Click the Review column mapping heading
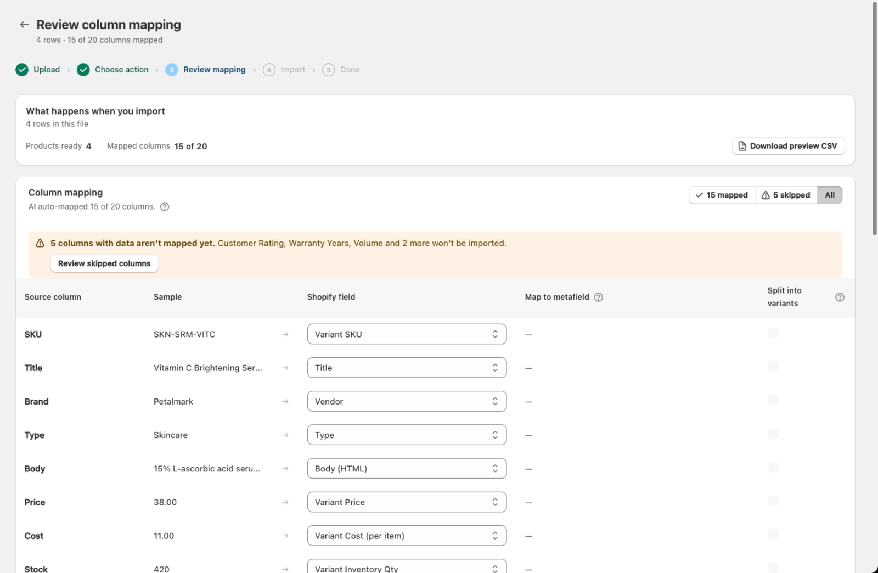The width and height of the screenshot is (878, 573). point(109,25)
